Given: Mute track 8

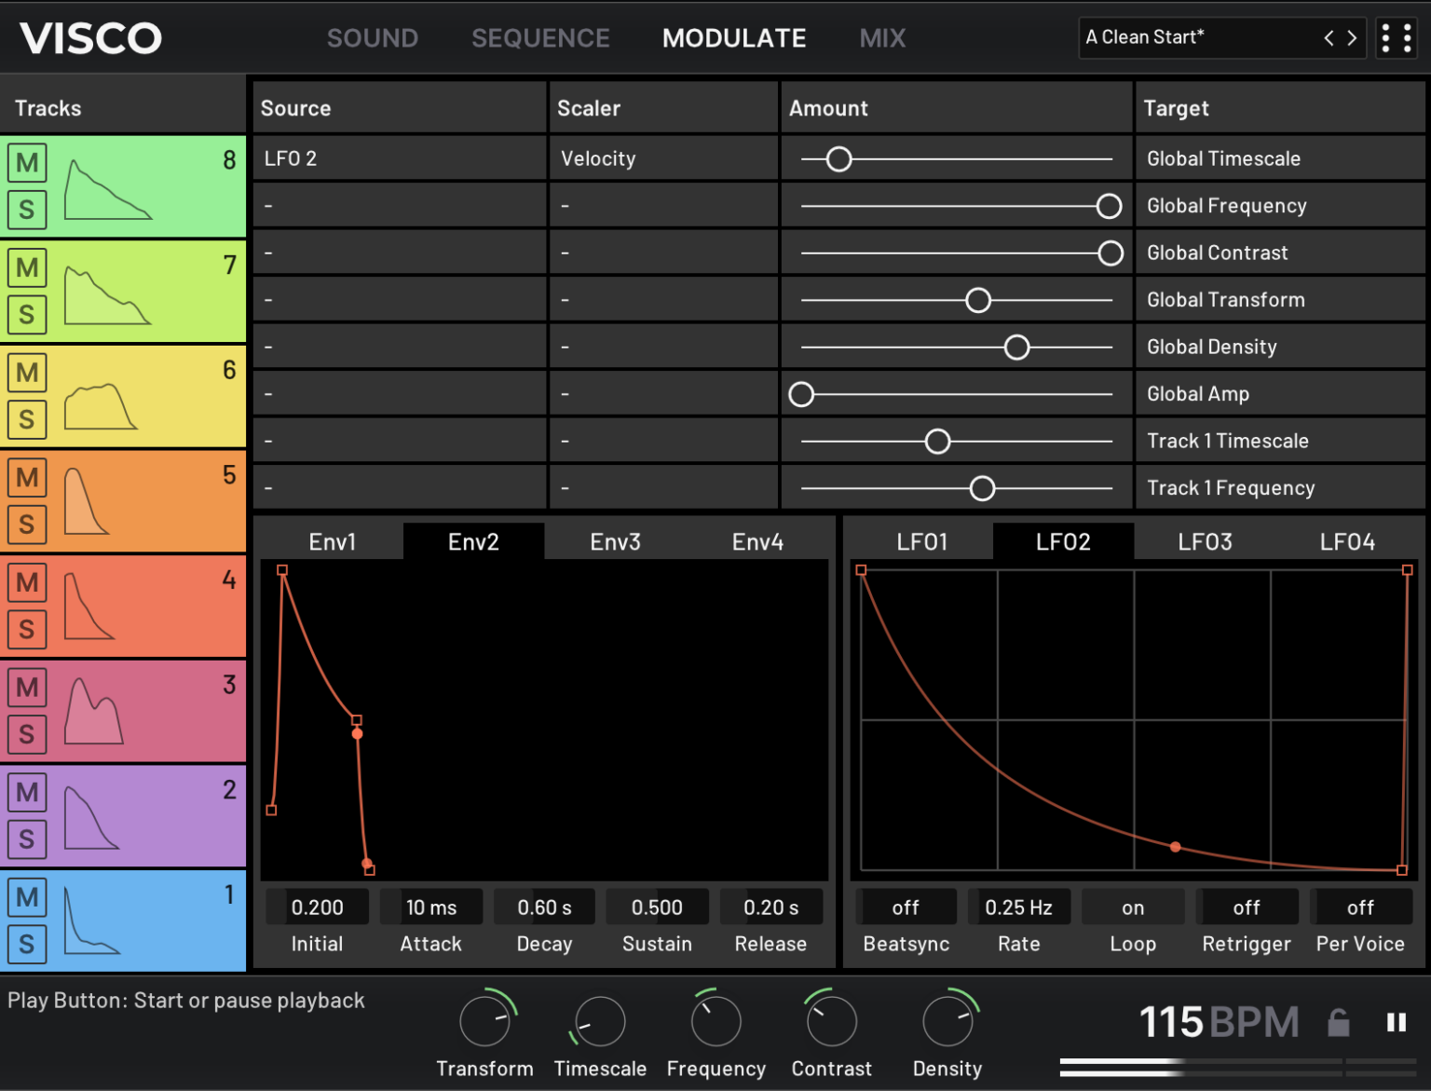Looking at the screenshot, I should pos(27,163).
